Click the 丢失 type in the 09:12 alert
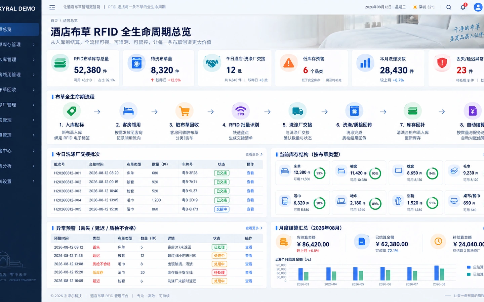The image size is (484, 302). (96, 247)
